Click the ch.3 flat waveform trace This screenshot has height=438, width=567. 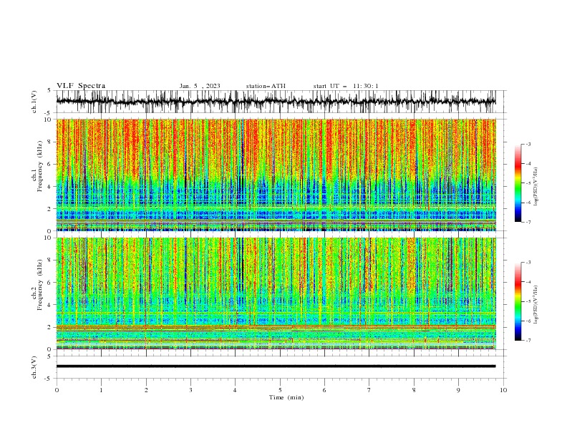[276, 366]
